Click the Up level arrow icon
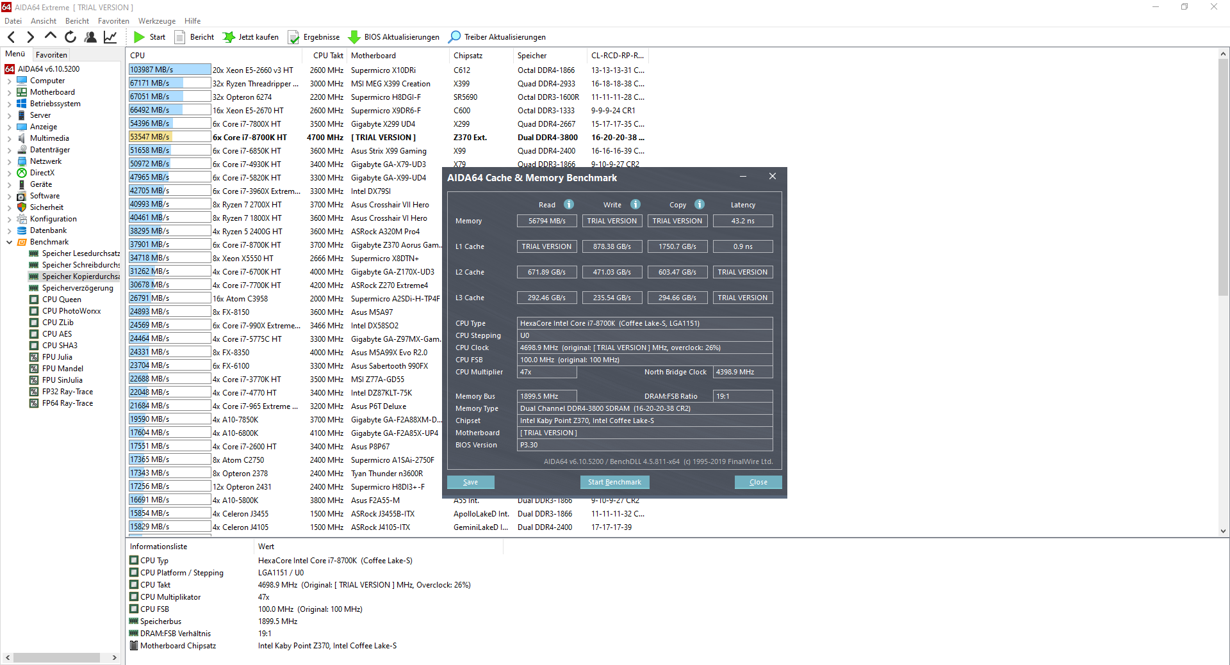The height and width of the screenshot is (665, 1230). 51,36
